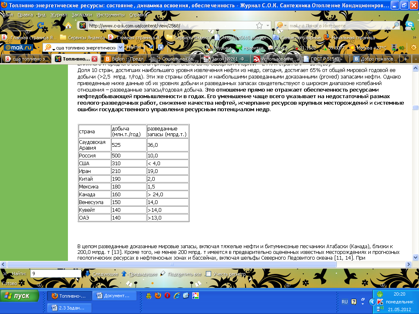Open Opera from the quick launch
The height and width of the screenshot is (314, 419).
[167, 296]
